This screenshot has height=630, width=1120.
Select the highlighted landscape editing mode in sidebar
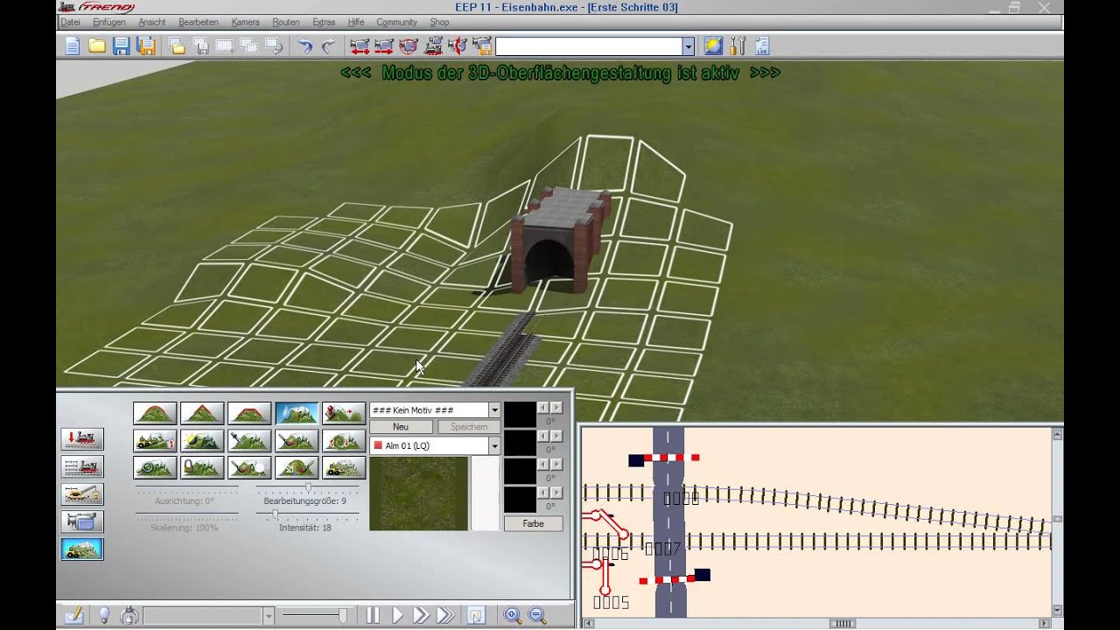tap(82, 549)
